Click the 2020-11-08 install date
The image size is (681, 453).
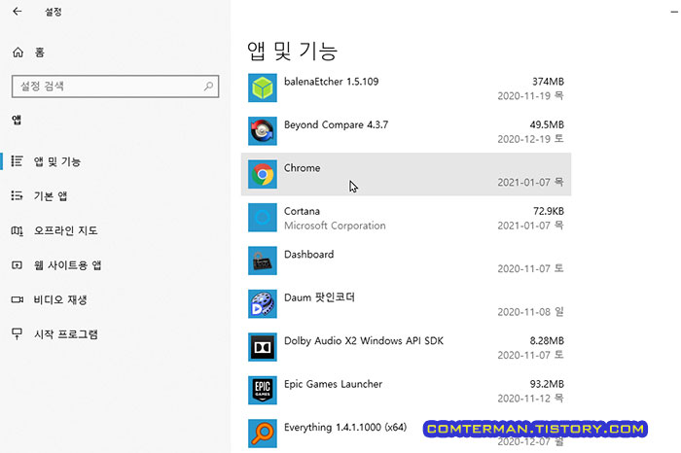click(x=530, y=312)
